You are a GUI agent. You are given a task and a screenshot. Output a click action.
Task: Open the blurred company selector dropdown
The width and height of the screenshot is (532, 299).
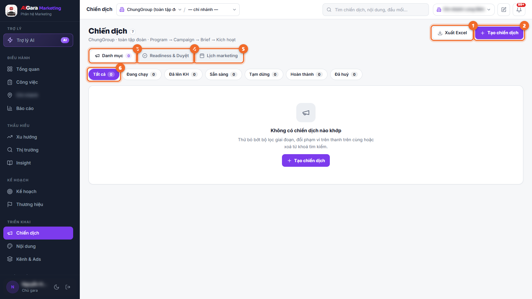coord(464,10)
